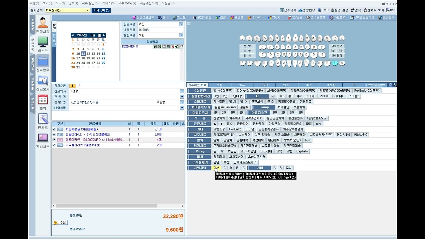This screenshot has width=425, height=239.
Task: Click 영상업무 in the top toolbar
Action: tap(307, 10)
